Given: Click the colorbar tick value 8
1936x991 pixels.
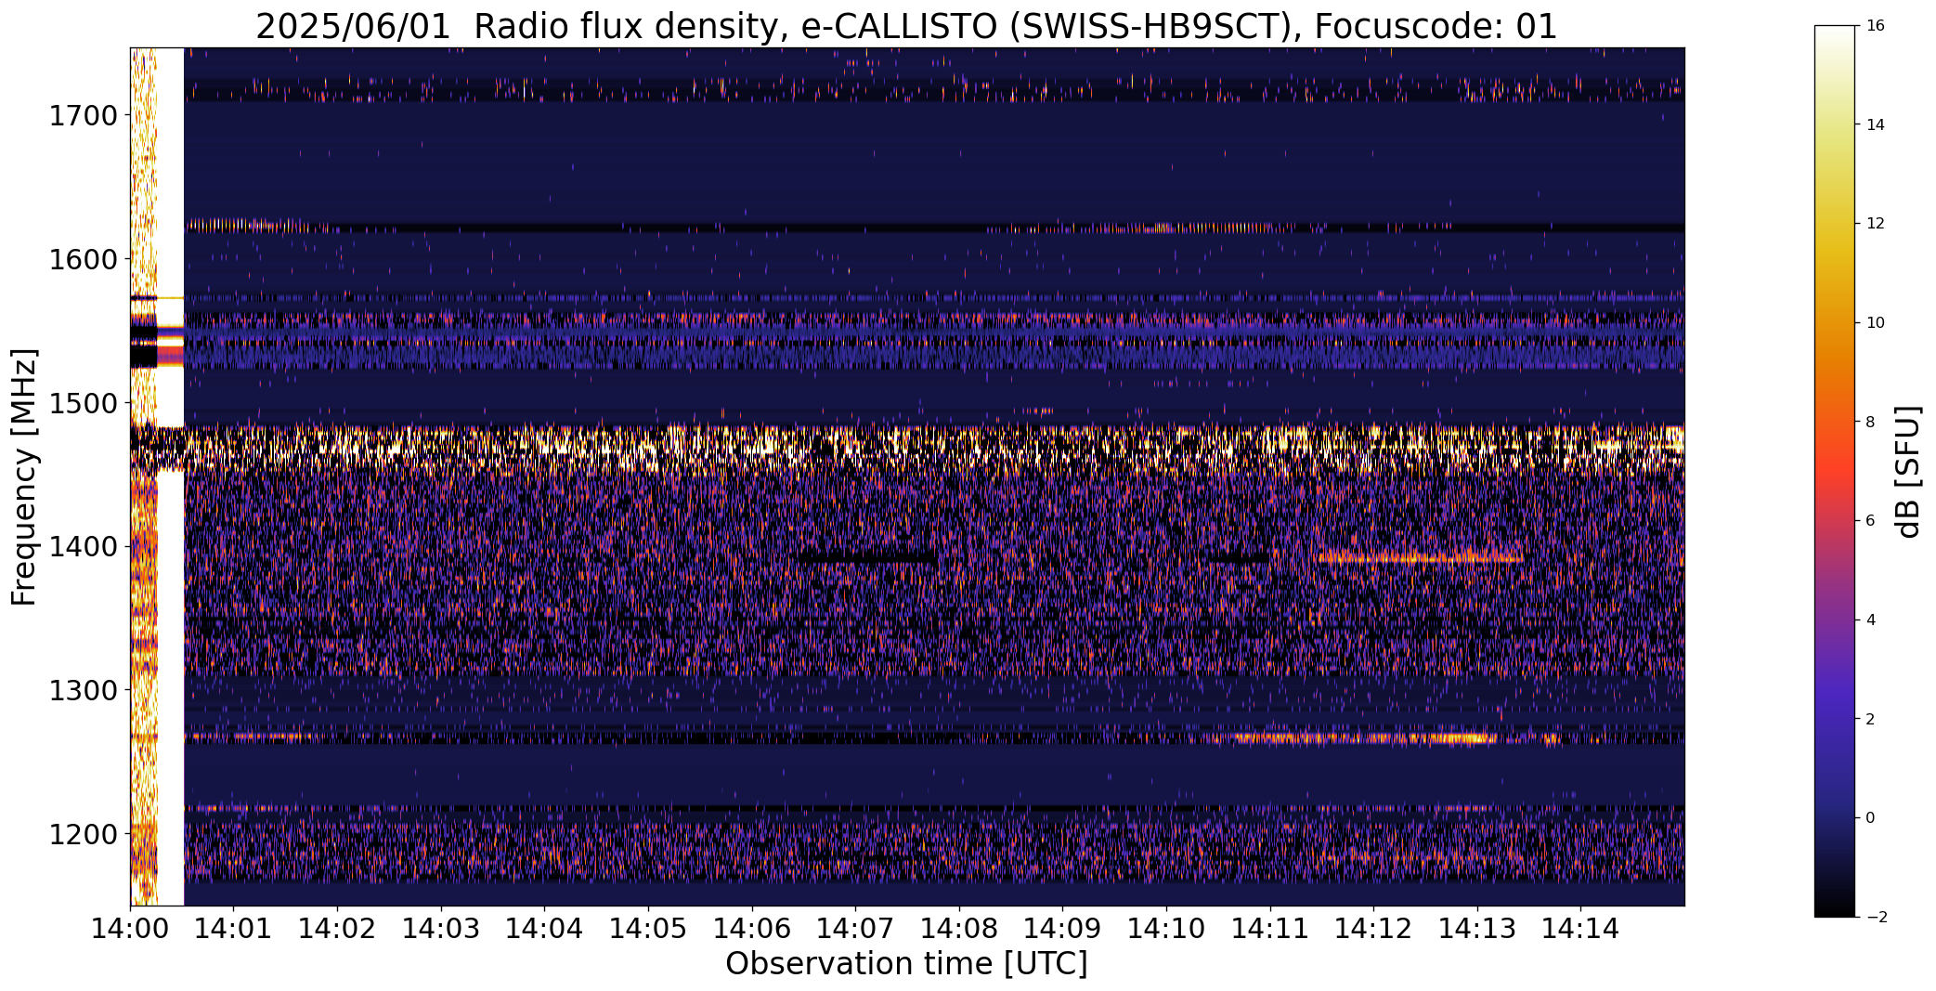Looking at the screenshot, I should click(1870, 422).
